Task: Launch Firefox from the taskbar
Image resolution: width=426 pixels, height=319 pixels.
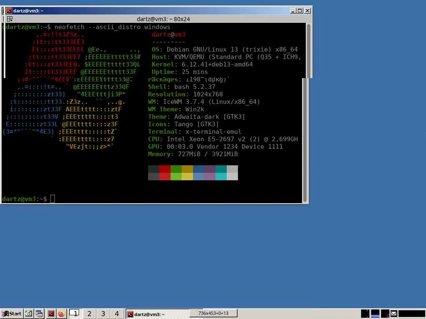Action: (x=62, y=314)
